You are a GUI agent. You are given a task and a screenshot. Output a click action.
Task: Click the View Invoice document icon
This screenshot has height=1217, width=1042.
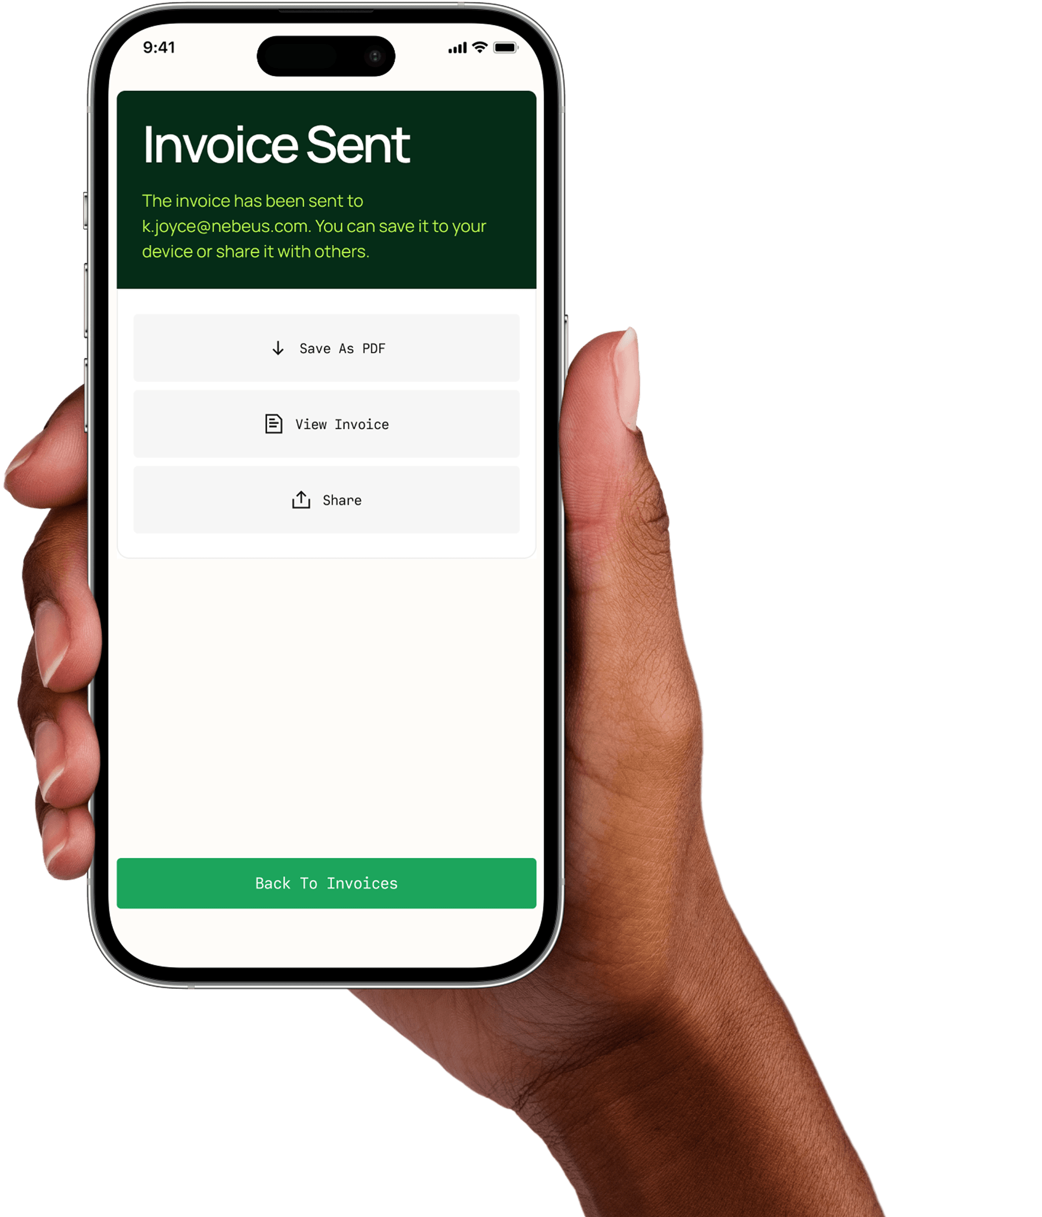point(272,423)
